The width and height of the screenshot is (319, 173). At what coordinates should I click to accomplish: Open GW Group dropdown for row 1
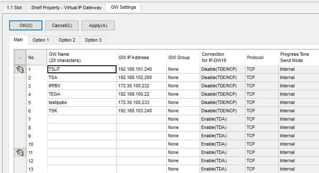click(183, 69)
